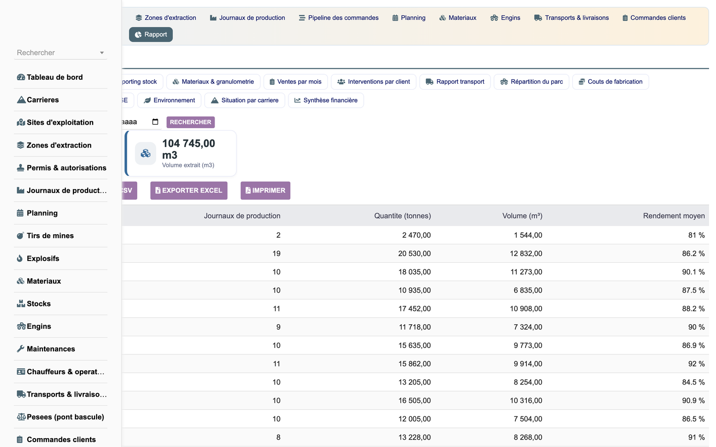Image resolution: width=716 pixels, height=447 pixels.
Task: Click the Rechercher search field
Action: coord(60,53)
